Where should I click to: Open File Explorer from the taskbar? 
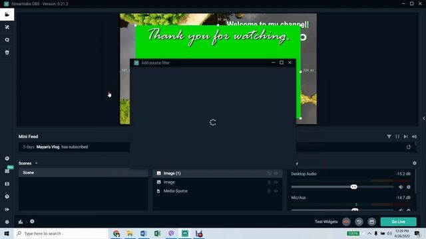click(x=130, y=233)
